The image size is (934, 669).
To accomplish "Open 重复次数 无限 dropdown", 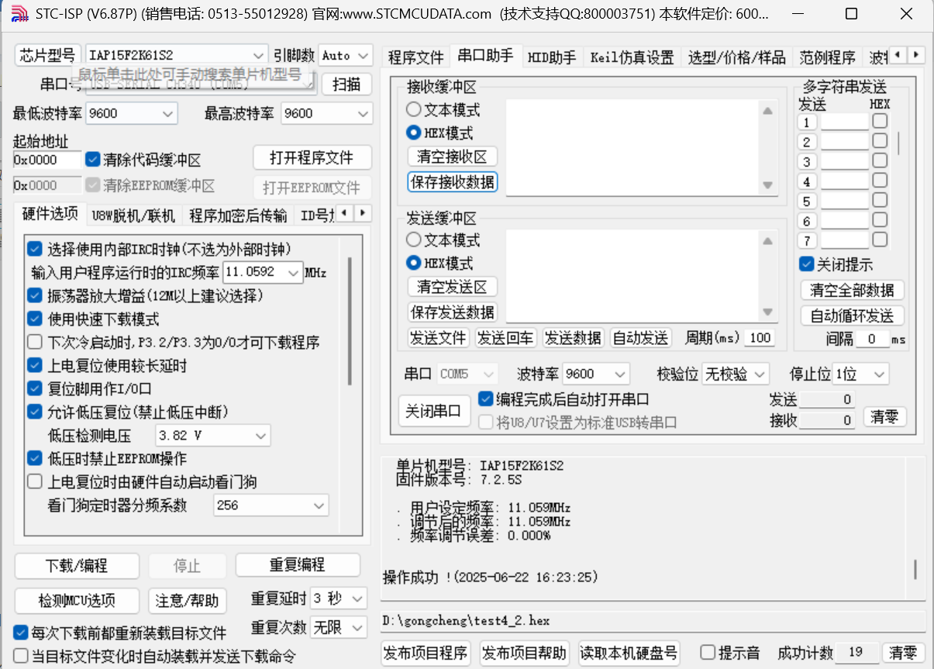I will pos(338,628).
